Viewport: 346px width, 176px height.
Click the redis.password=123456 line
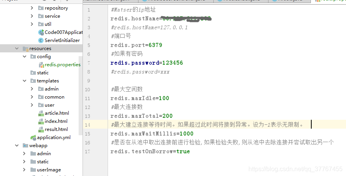pos(147,63)
